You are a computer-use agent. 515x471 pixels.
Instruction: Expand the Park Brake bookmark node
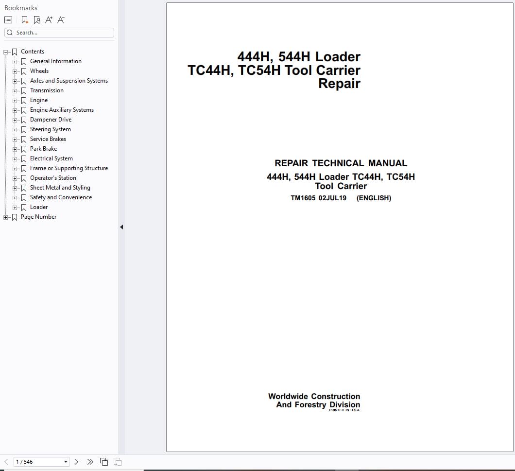[x=15, y=149]
